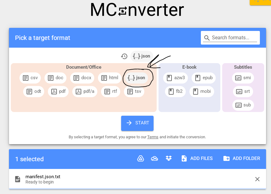Choose azw3 e-book format
Screen dimensions: 271x194
tap(176, 78)
